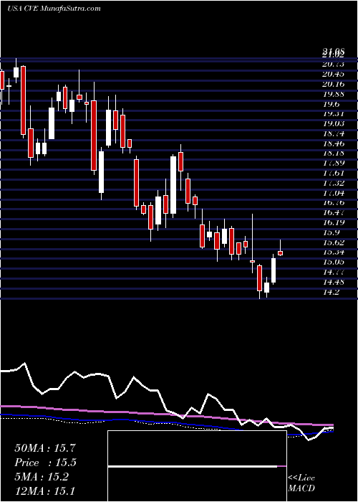Choose the 14.2 price level label

click(331, 293)
